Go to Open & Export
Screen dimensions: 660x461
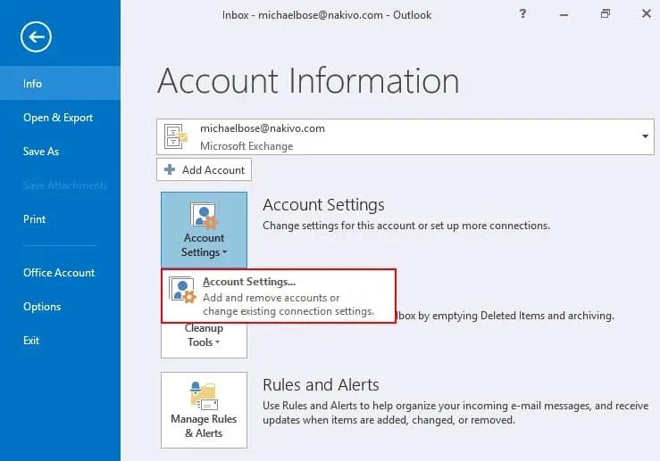point(60,118)
